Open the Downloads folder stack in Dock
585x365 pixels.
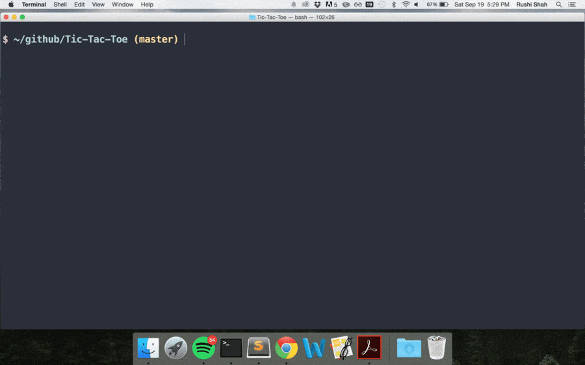[x=409, y=348]
